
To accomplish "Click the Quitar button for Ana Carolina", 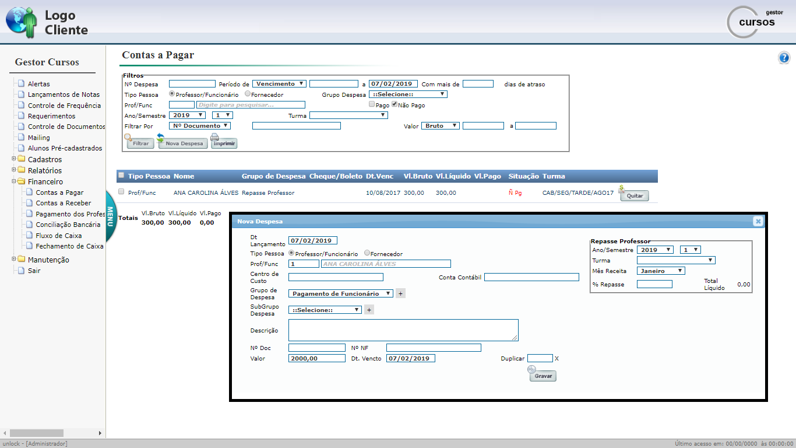I will 634,194.
